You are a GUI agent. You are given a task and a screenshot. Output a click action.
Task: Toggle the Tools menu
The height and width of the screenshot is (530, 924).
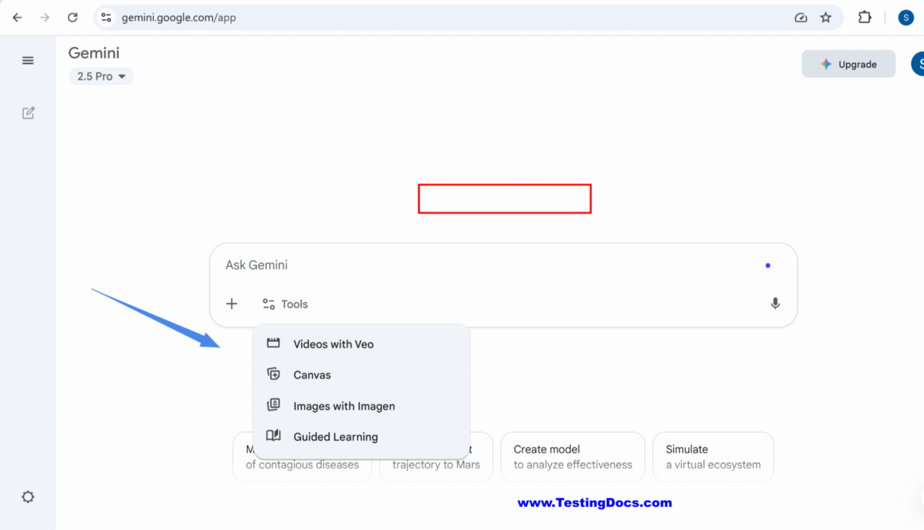coord(285,304)
